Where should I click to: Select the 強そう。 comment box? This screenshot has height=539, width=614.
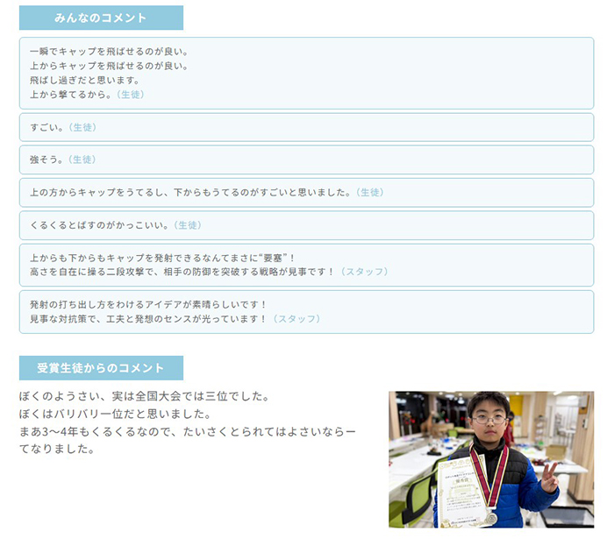306,160
